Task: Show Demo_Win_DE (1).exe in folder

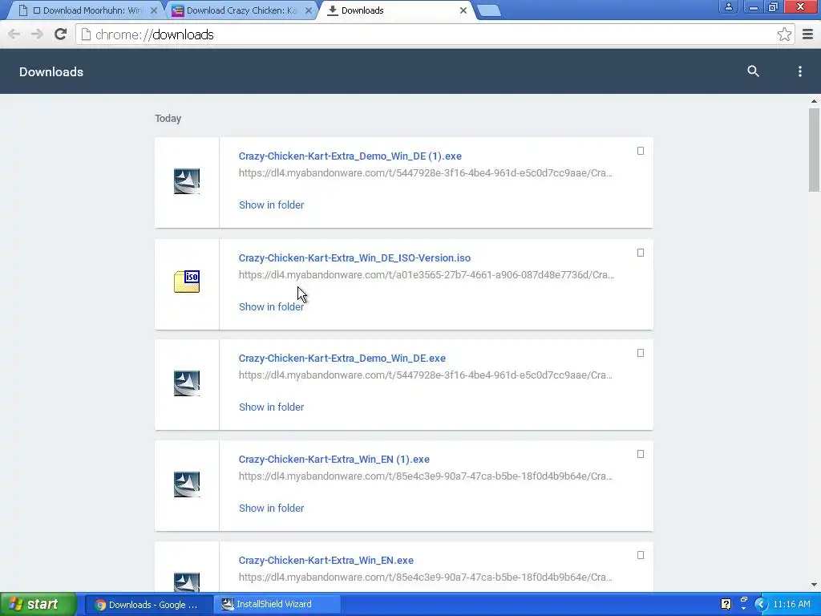Action: pos(271,205)
